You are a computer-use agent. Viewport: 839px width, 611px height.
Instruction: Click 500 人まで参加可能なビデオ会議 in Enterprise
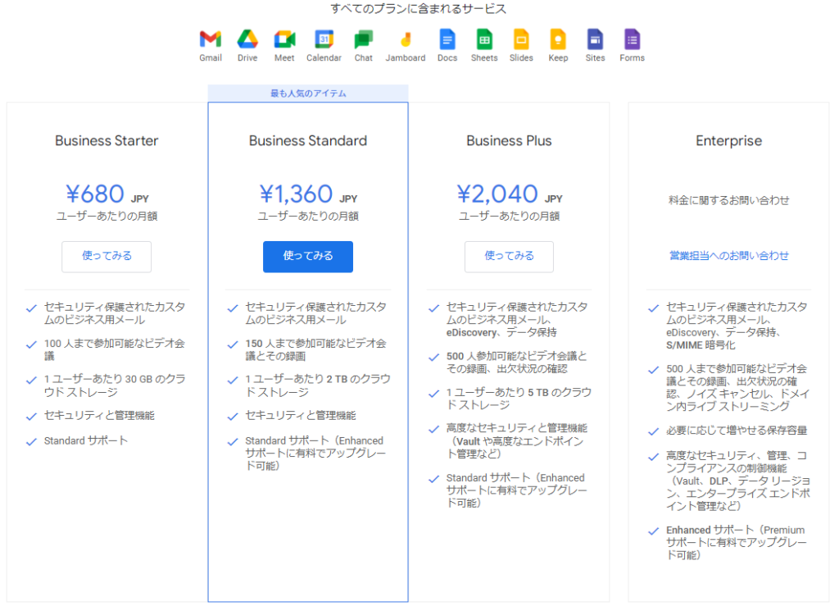(x=737, y=387)
